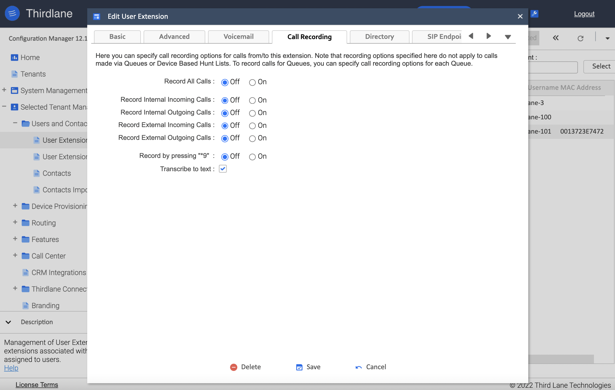Click the Cancel link
The height and width of the screenshot is (390, 615).
(x=376, y=367)
